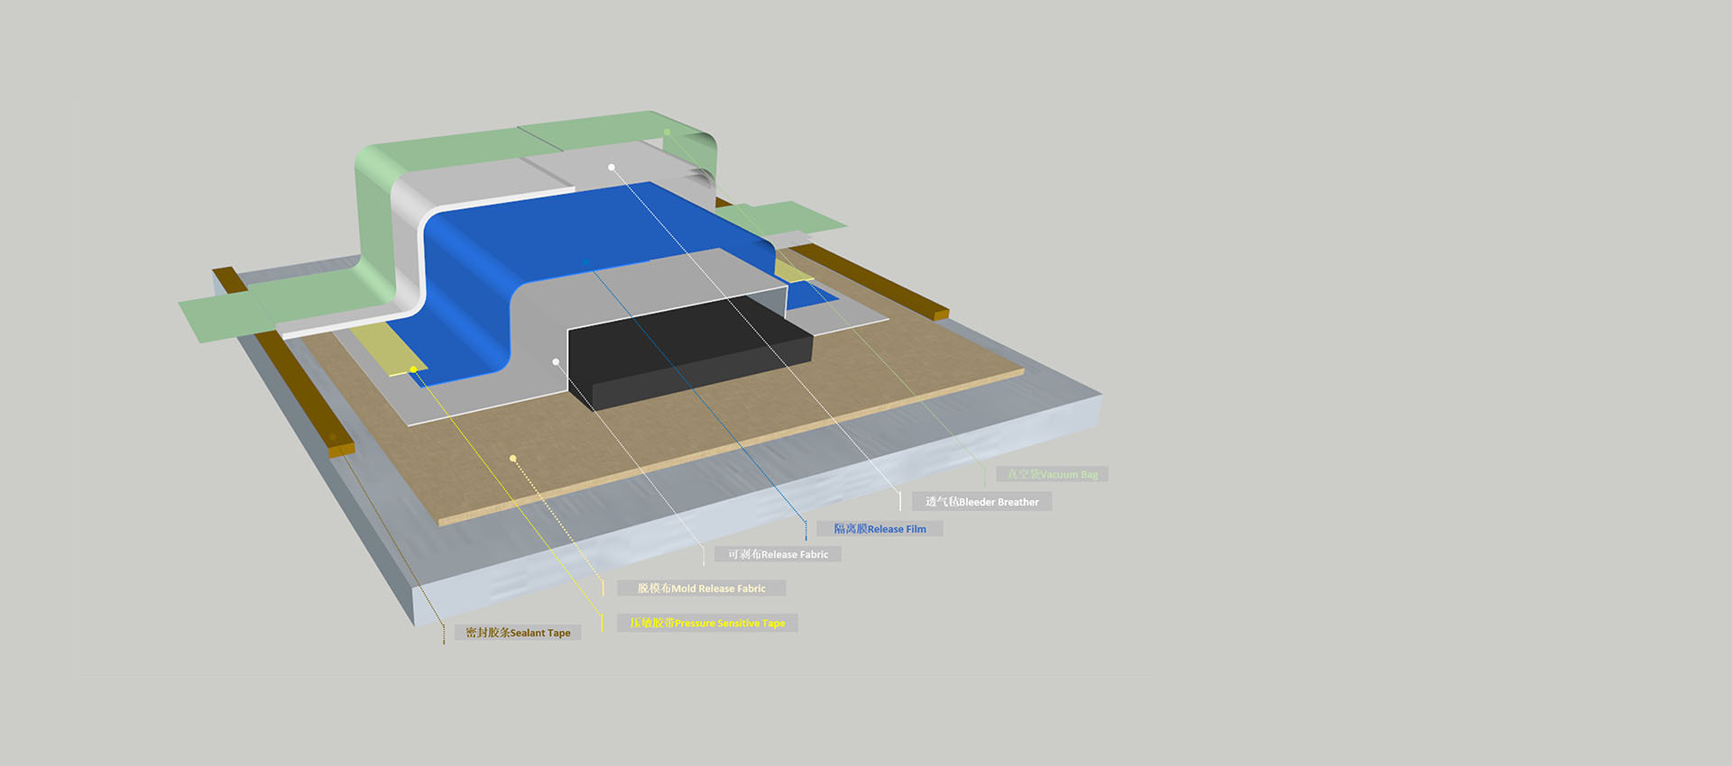Image resolution: width=1732 pixels, height=766 pixels.
Task: Select the blue marker dot on release film
Action: point(585,262)
